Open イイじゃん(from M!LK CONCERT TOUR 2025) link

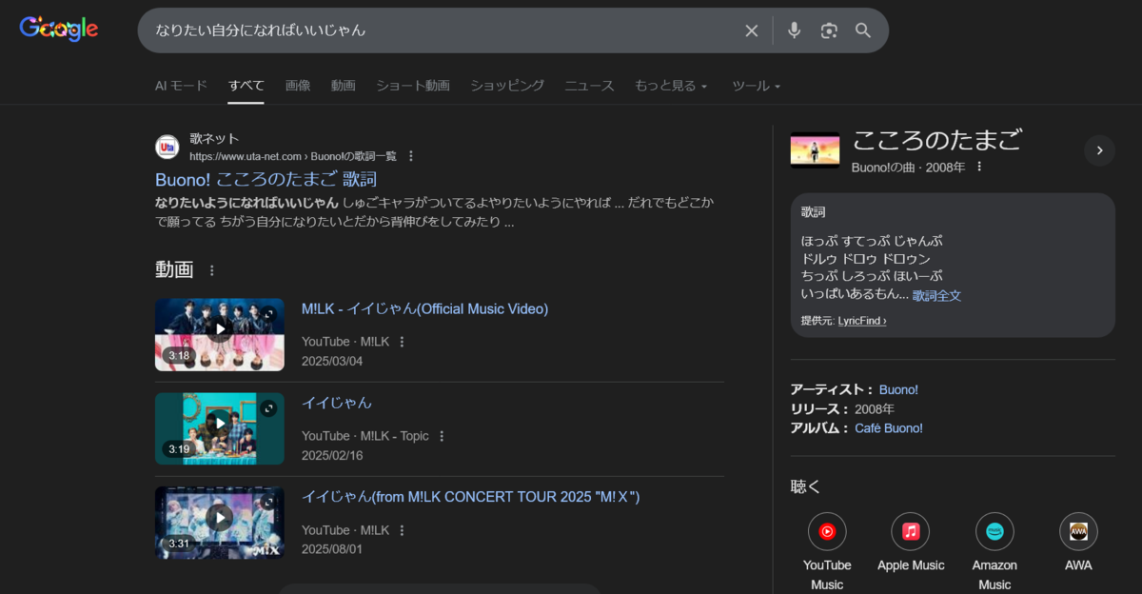pos(471,498)
